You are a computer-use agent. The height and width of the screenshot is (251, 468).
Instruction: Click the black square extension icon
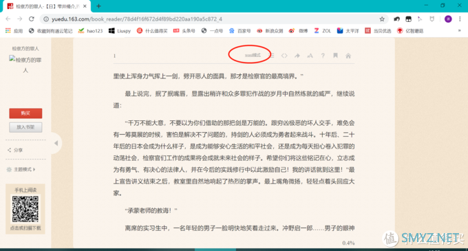[408, 19]
